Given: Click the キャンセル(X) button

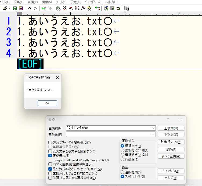Looking at the screenshot, I should (171, 171).
